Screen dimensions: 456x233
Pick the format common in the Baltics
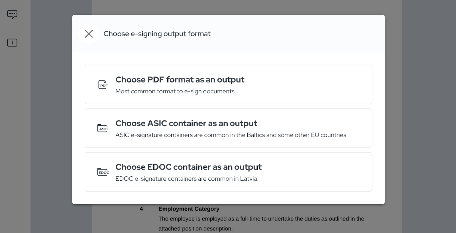[x=228, y=128]
